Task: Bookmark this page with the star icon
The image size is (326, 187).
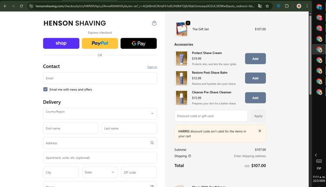Action: coord(267,6)
